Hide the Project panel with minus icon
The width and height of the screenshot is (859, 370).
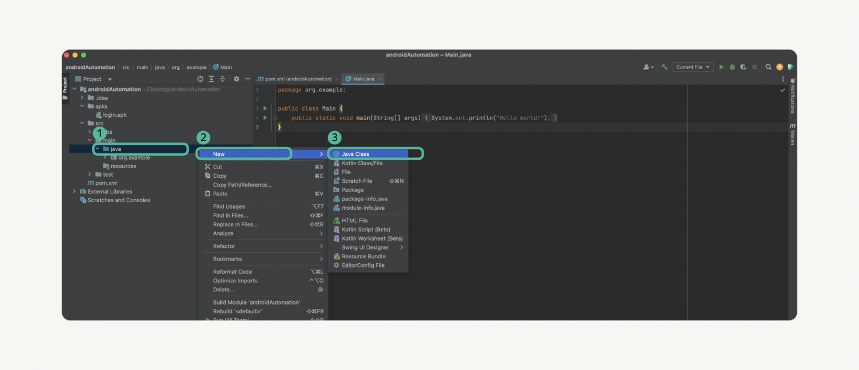click(248, 79)
